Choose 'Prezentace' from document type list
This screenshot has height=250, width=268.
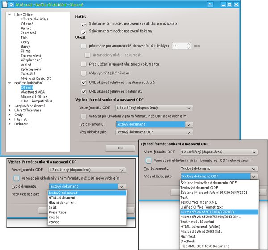(87, 213)
